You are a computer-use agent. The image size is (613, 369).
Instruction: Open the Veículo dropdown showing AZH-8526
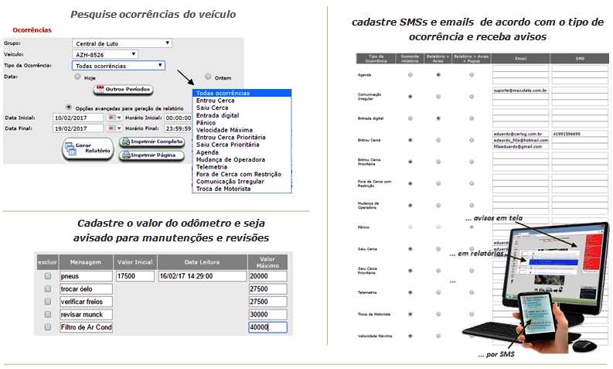(x=105, y=54)
